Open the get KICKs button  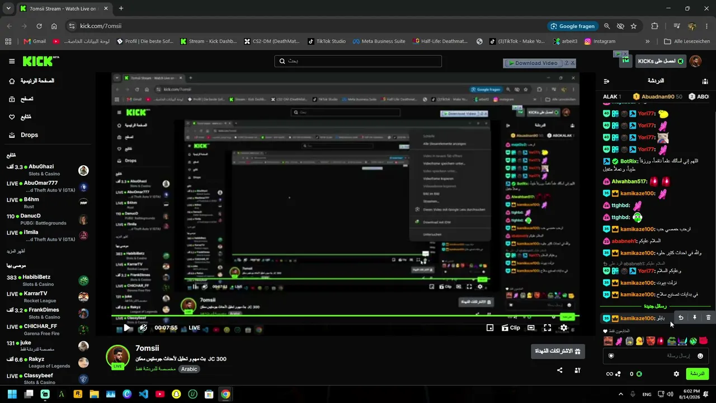tap(660, 61)
